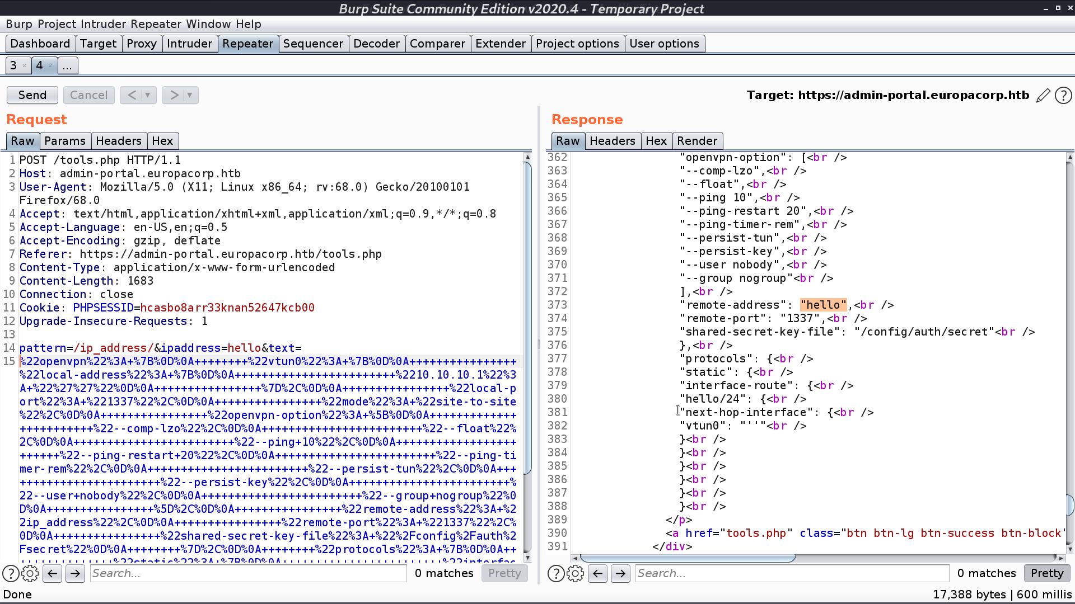Select the Render tab in response panel

click(x=697, y=140)
